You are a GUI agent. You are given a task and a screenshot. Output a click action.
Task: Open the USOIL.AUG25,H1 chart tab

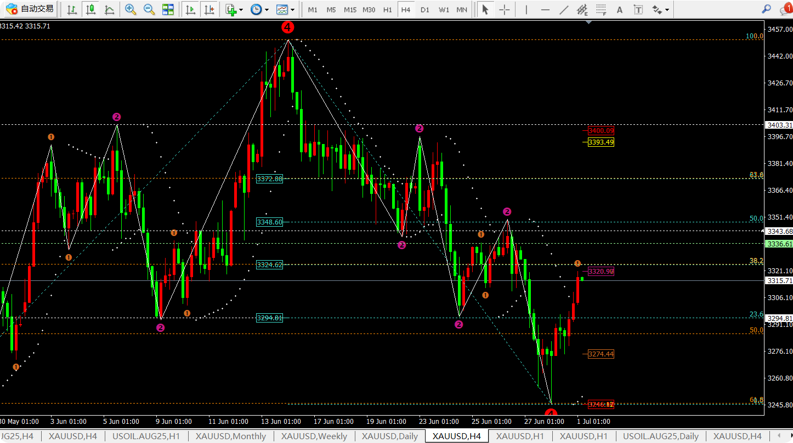click(x=146, y=436)
